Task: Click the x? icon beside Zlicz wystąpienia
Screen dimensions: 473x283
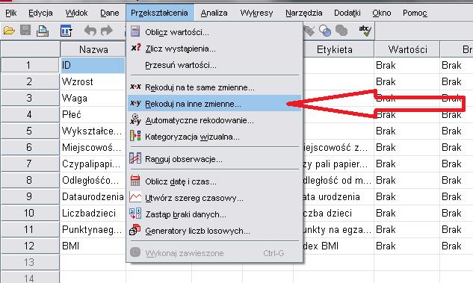Action: 135,48
